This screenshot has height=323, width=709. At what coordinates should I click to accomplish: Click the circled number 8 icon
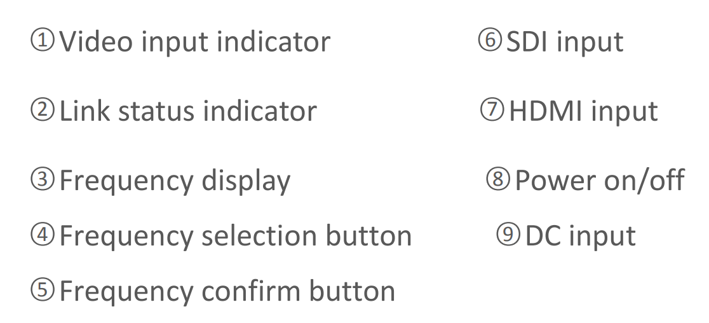(x=498, y=179)
